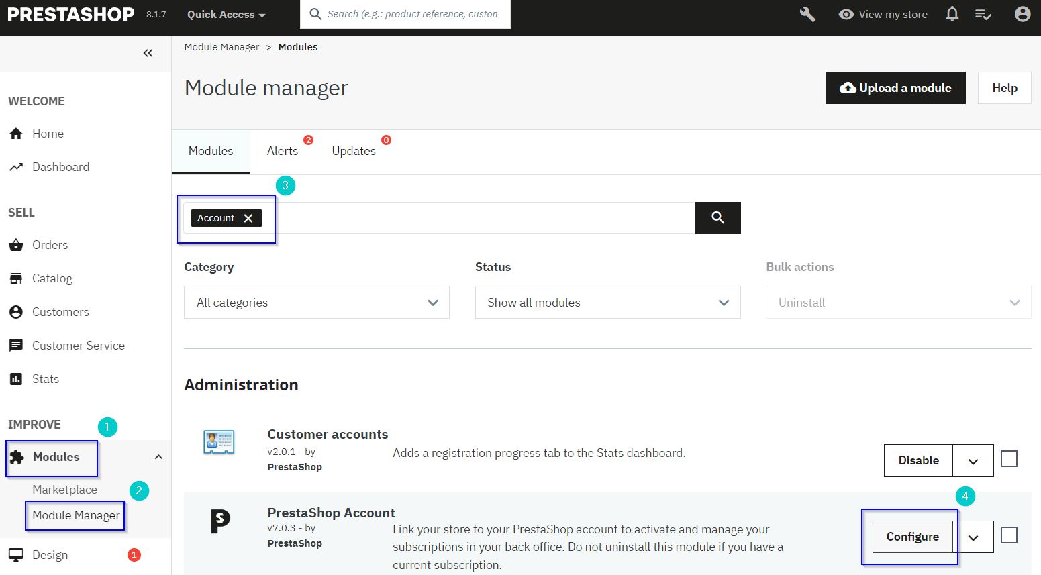The image size is (1041, 575).
Task: Click the PrestaShop logo
Action: 70,14
